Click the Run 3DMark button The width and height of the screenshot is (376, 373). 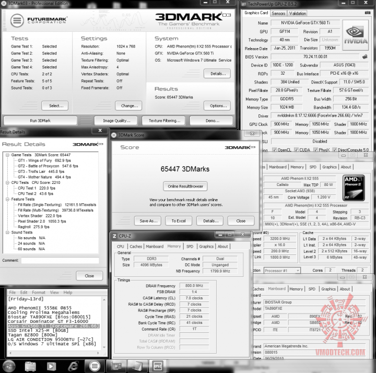40,121
